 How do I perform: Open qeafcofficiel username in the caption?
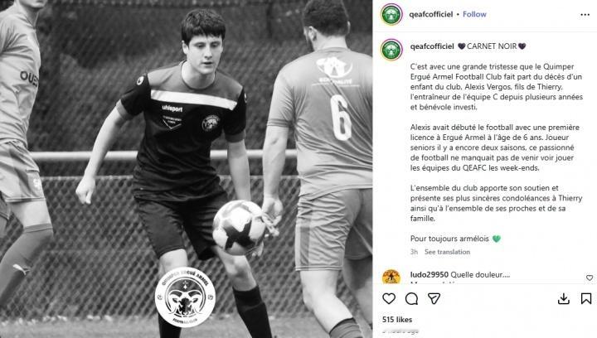click(432, 46)
